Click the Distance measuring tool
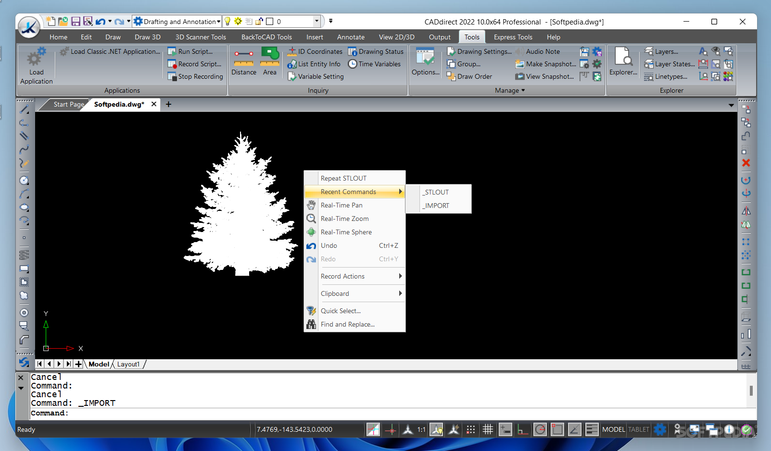The image size is (771, 451). tap(244, 61)
